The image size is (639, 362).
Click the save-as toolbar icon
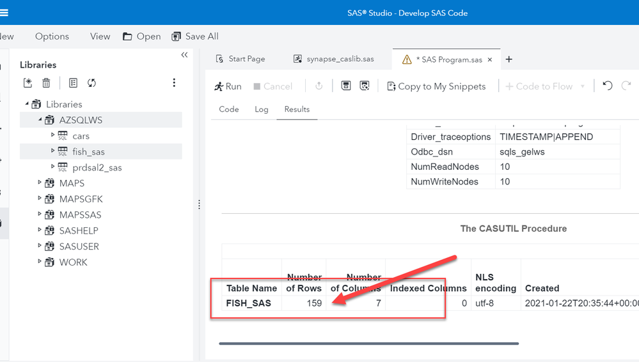365,86
